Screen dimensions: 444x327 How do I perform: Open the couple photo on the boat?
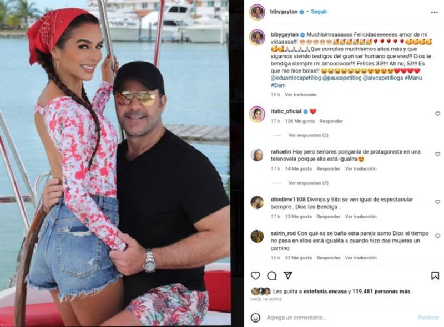click(x=114, y=163)
